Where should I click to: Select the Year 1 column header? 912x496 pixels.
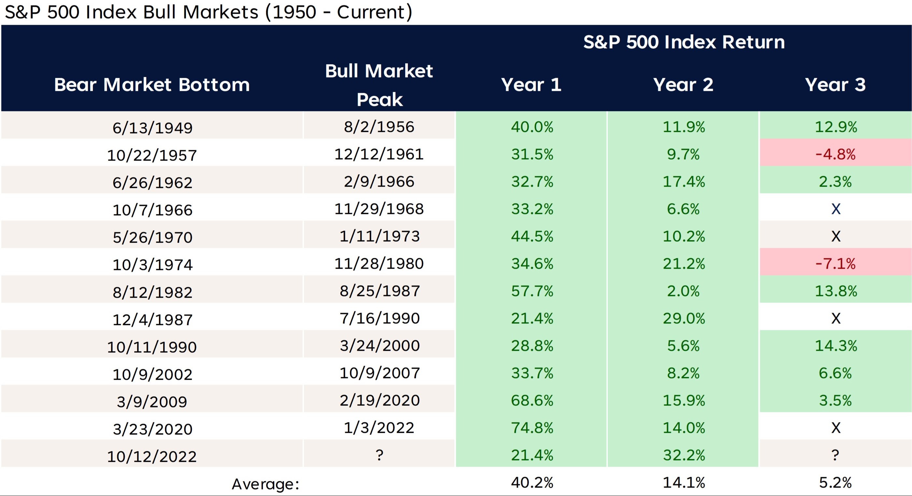pos(531,85)
